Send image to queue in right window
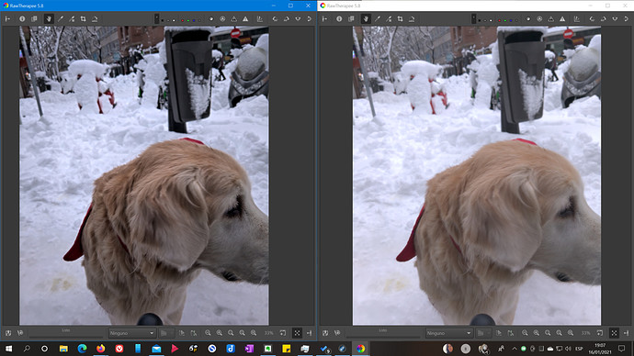634x356 pixels. point(337,333)
